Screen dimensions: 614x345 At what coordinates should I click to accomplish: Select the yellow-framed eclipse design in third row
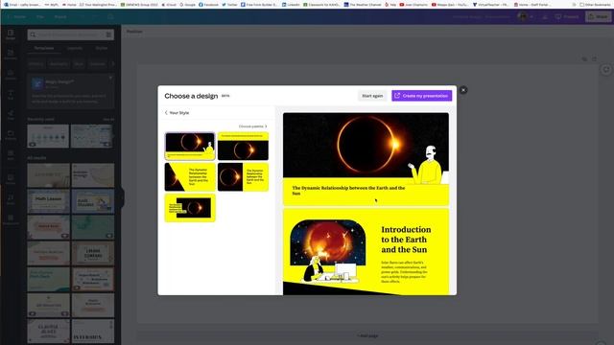[x=190, y=208]
